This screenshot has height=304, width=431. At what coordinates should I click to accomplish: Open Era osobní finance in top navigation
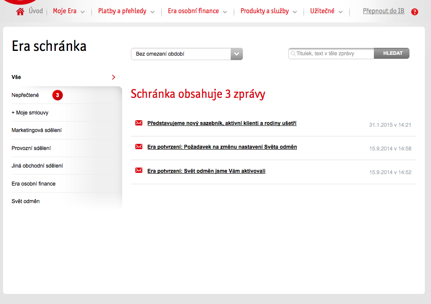193,11
